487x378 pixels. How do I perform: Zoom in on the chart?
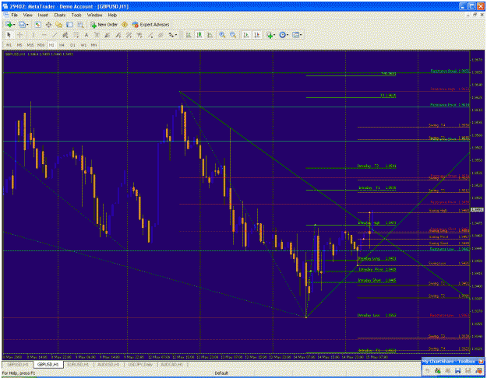coord(222,35)
